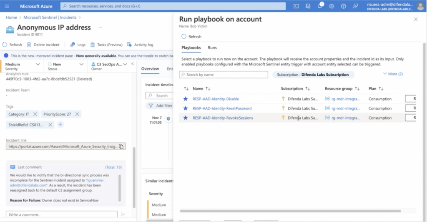427x222 pixels.
Task: Add a new tag with plus icon
Action: click(x=60, y=125)
